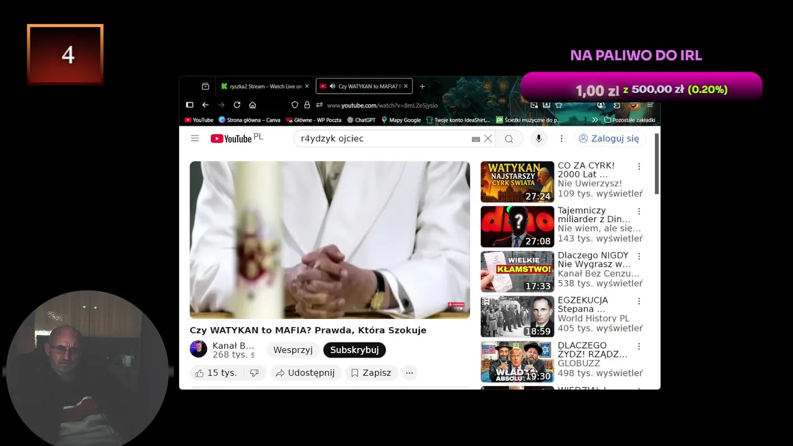Open options menu for CO ZA CYRK video
Viewport: 793px width, 446px height.
click(x=639, y=166)
